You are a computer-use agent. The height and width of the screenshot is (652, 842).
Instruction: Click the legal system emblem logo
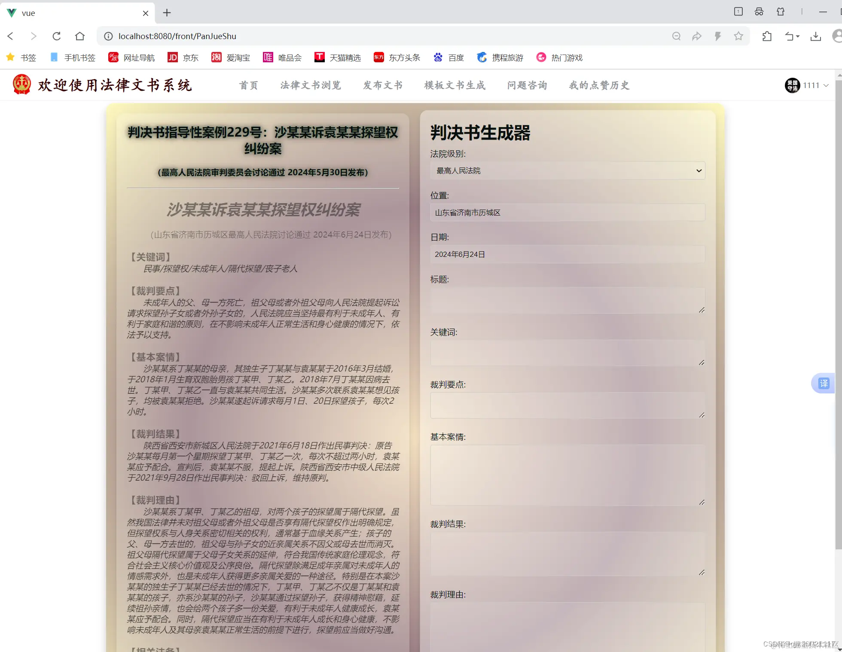tap(21, 84)
